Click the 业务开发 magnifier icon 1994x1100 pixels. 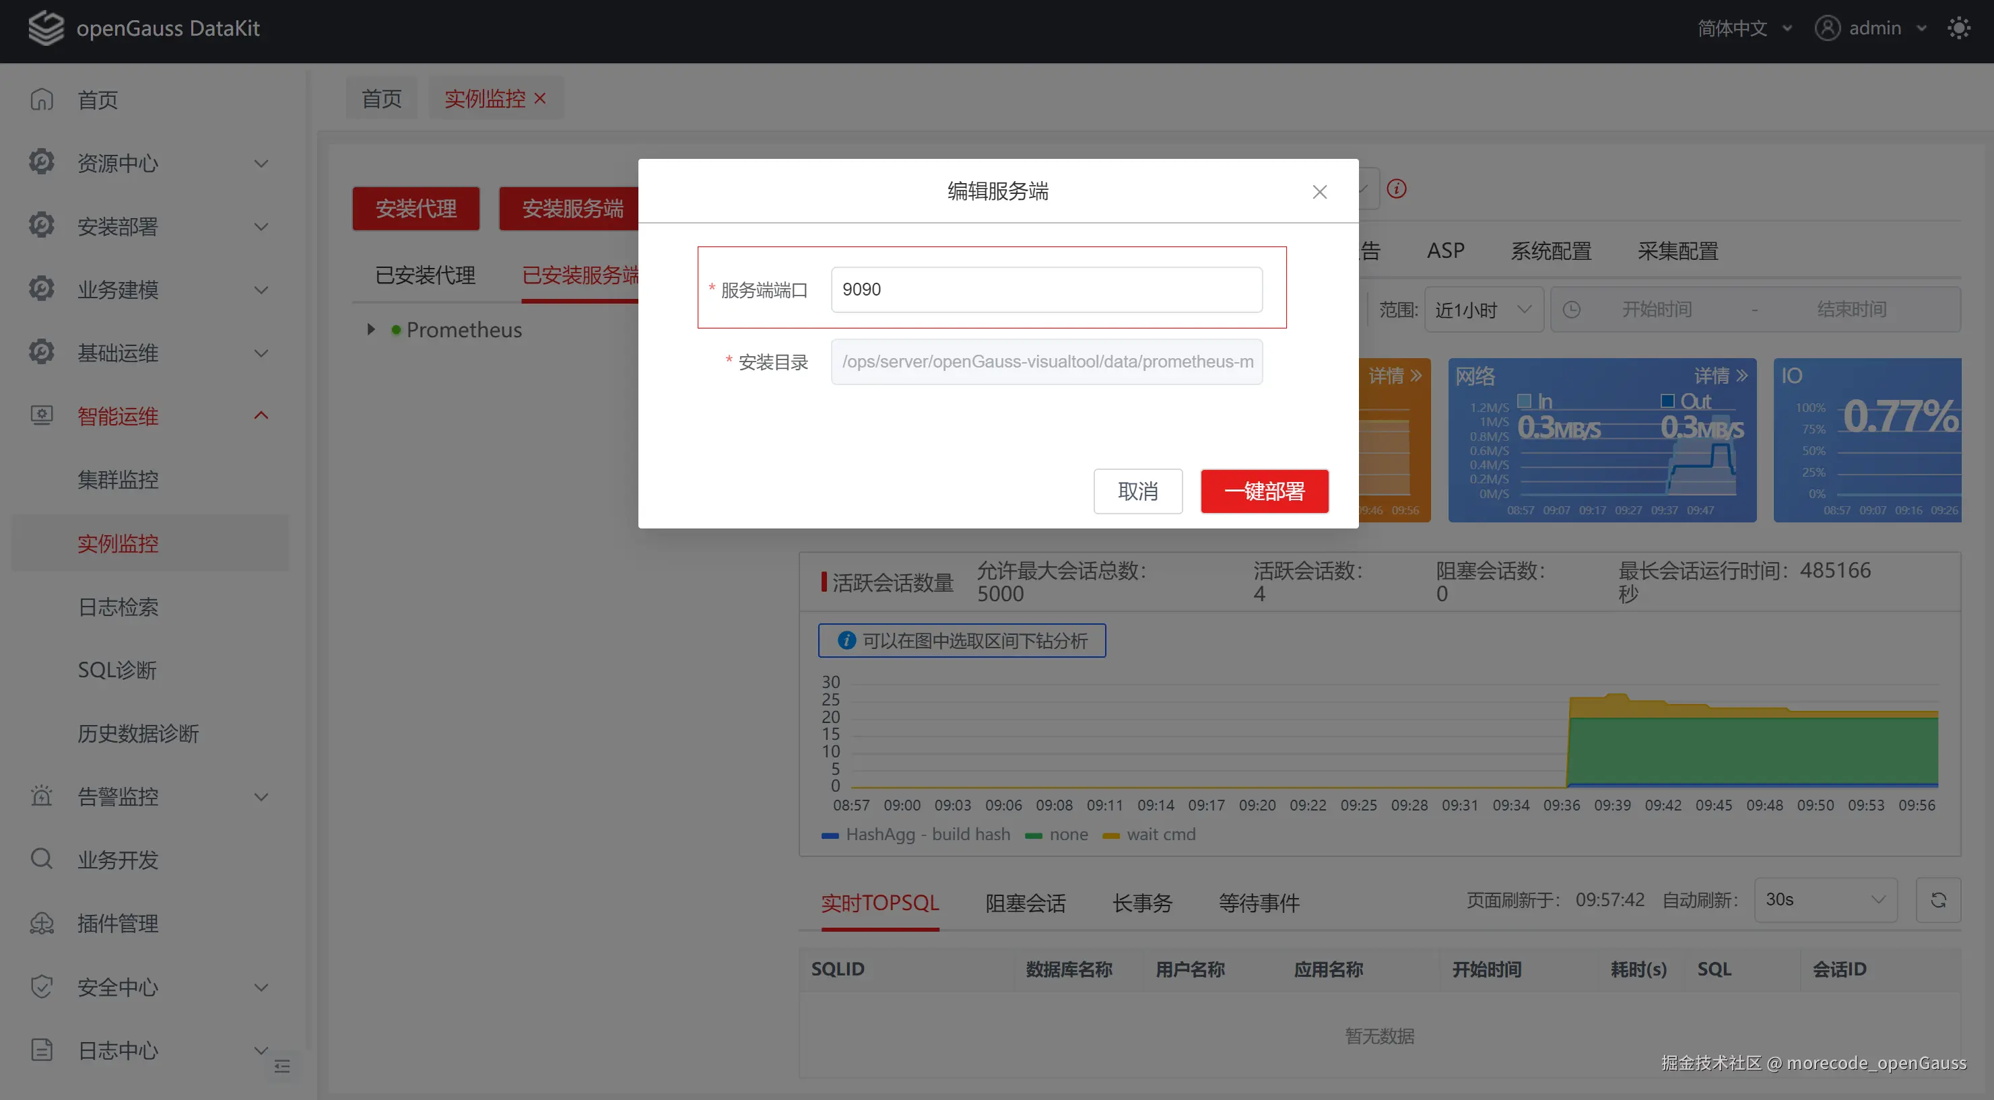42,860
